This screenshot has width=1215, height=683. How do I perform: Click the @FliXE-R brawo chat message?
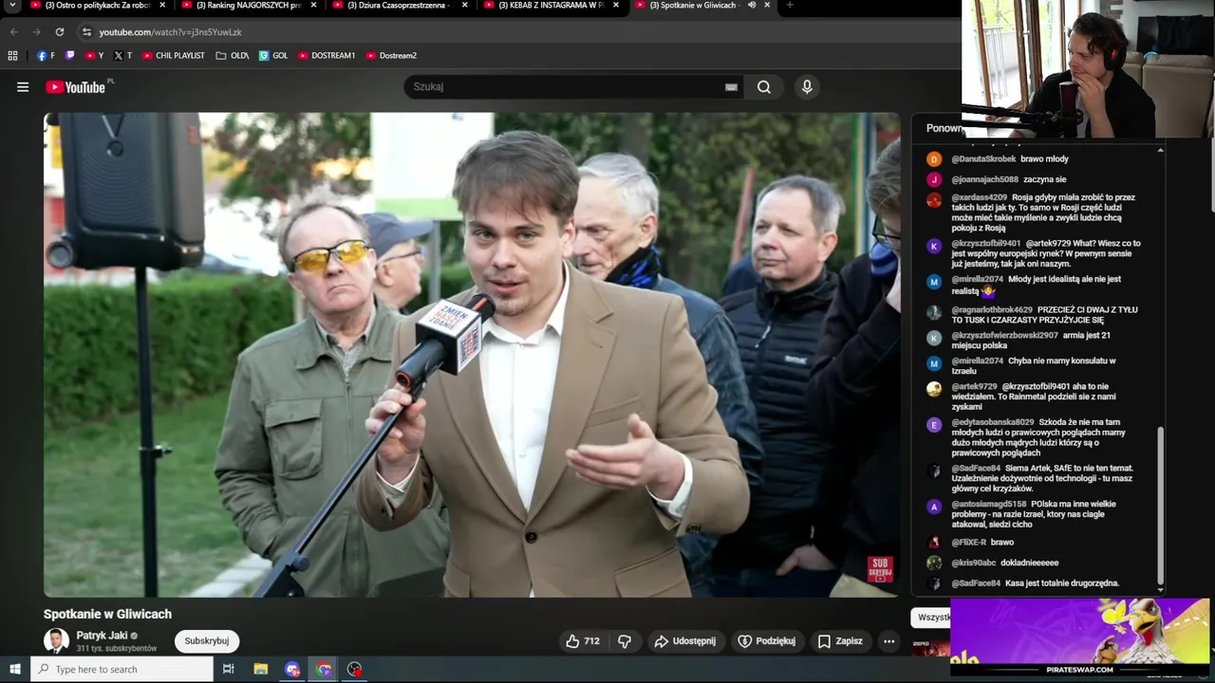982,543
